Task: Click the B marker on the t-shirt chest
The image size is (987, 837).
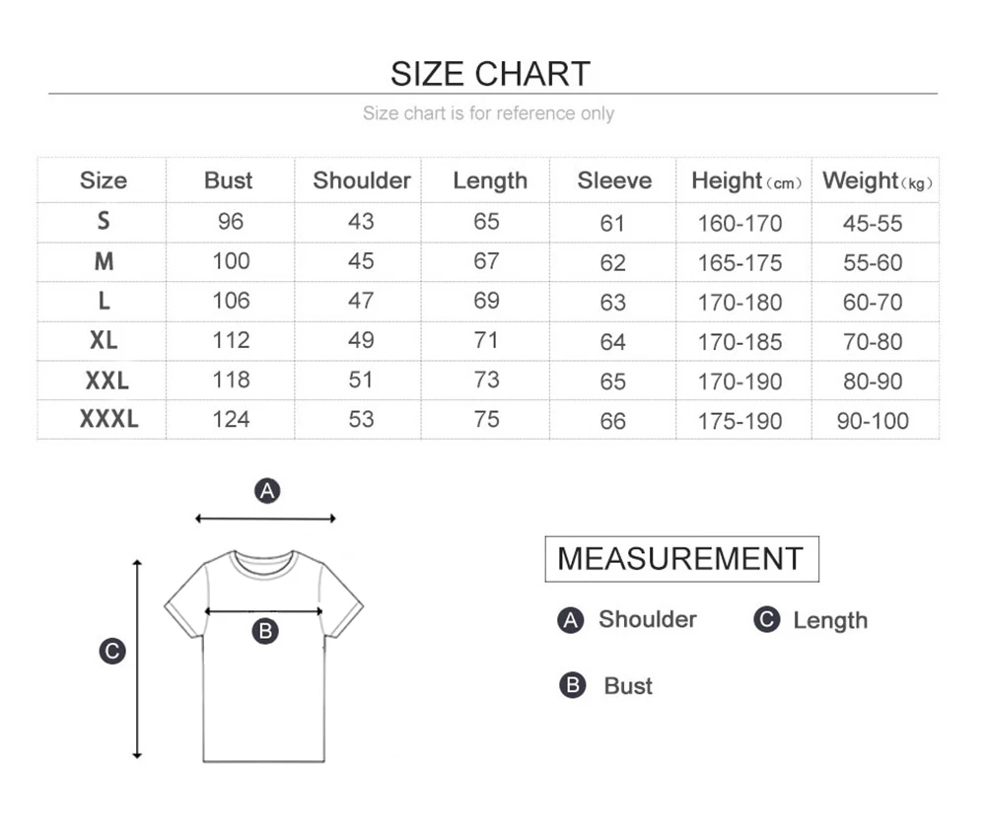Action: pyautogui.click(x=265, y=631)
